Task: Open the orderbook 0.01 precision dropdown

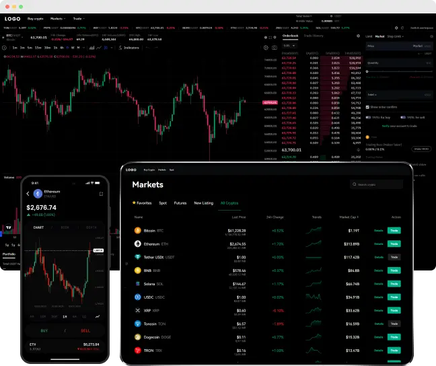Action: click(289, 46)
